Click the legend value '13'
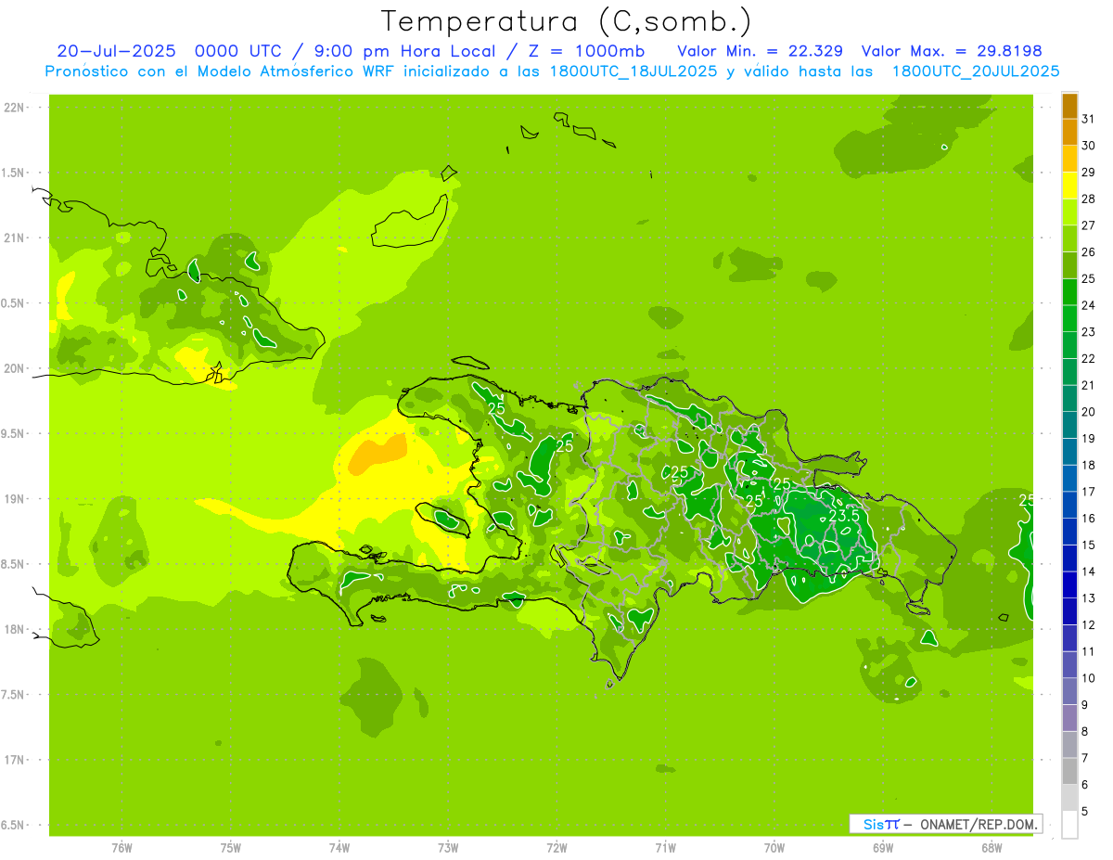The width and height of the screenshot is (1113, 860). pos(1088,598)
